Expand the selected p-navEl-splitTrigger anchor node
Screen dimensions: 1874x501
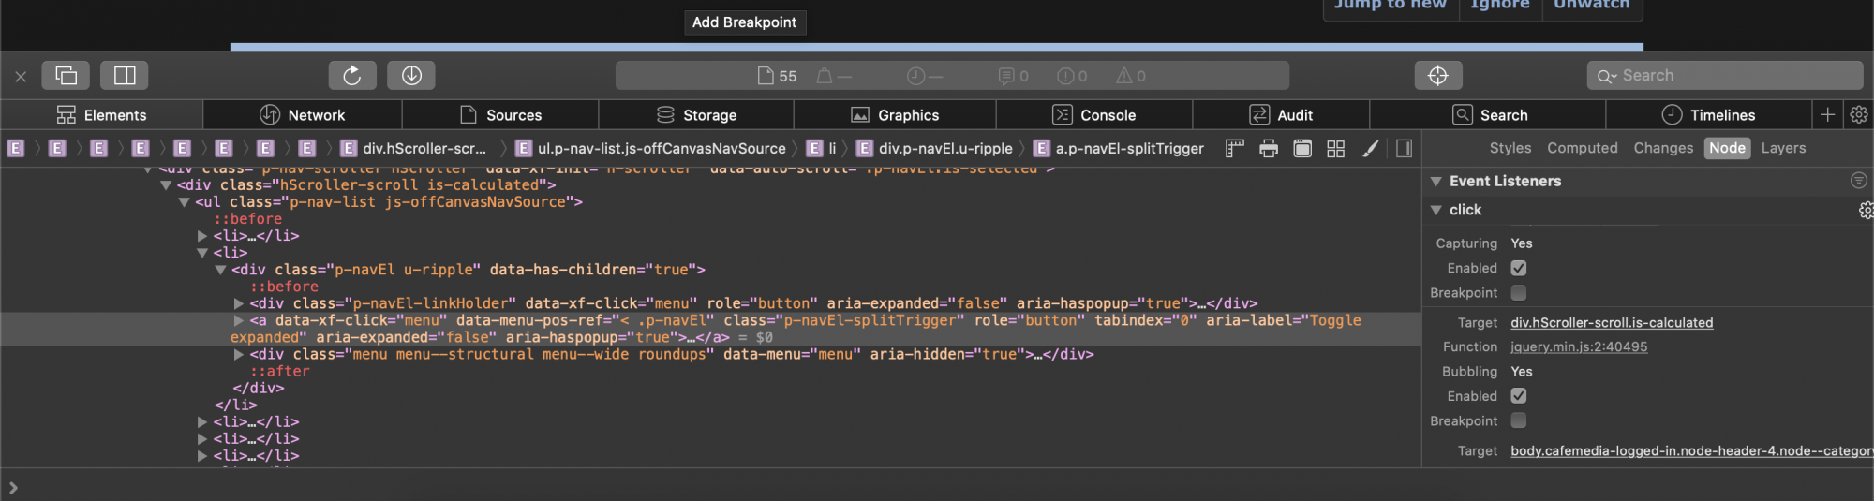[239, 320]
